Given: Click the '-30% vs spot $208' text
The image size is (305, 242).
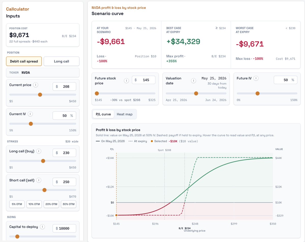Looking at the screenshot, I should point(125,100).
